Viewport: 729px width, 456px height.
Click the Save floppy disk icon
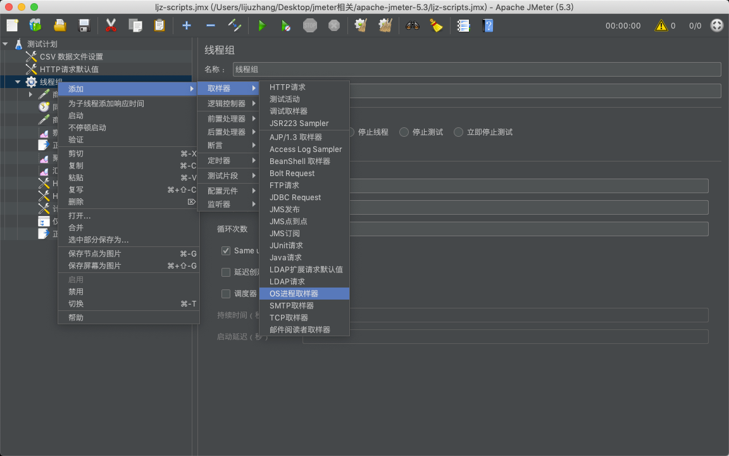click(x=84, y=25)
